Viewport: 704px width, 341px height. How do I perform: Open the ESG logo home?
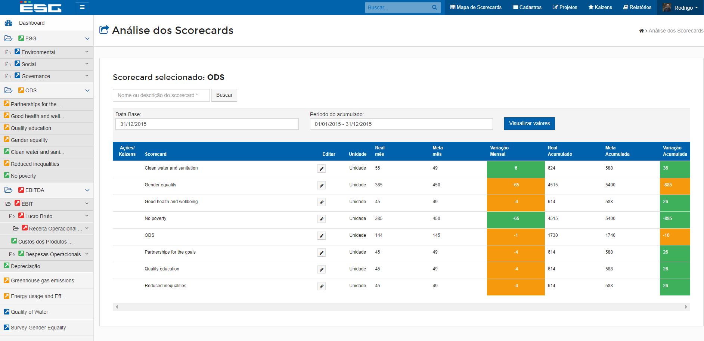point(40,7)
